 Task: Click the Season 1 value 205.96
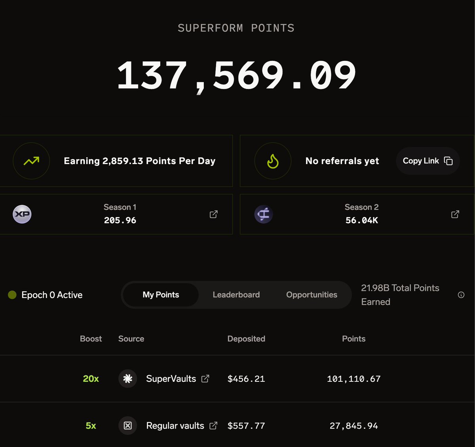point(120,221)
